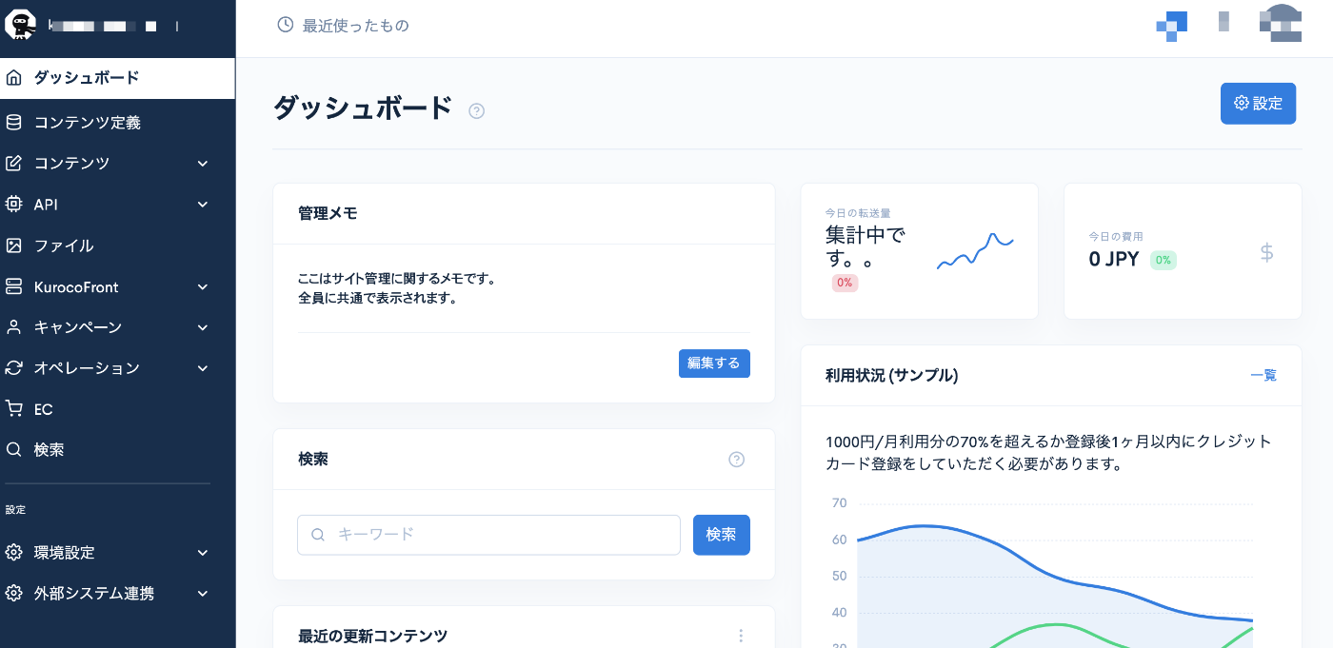Expand the API menu chevron

tap(203, 205)
